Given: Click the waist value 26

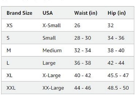Looking at the screenshot, I should click(77, 25).
